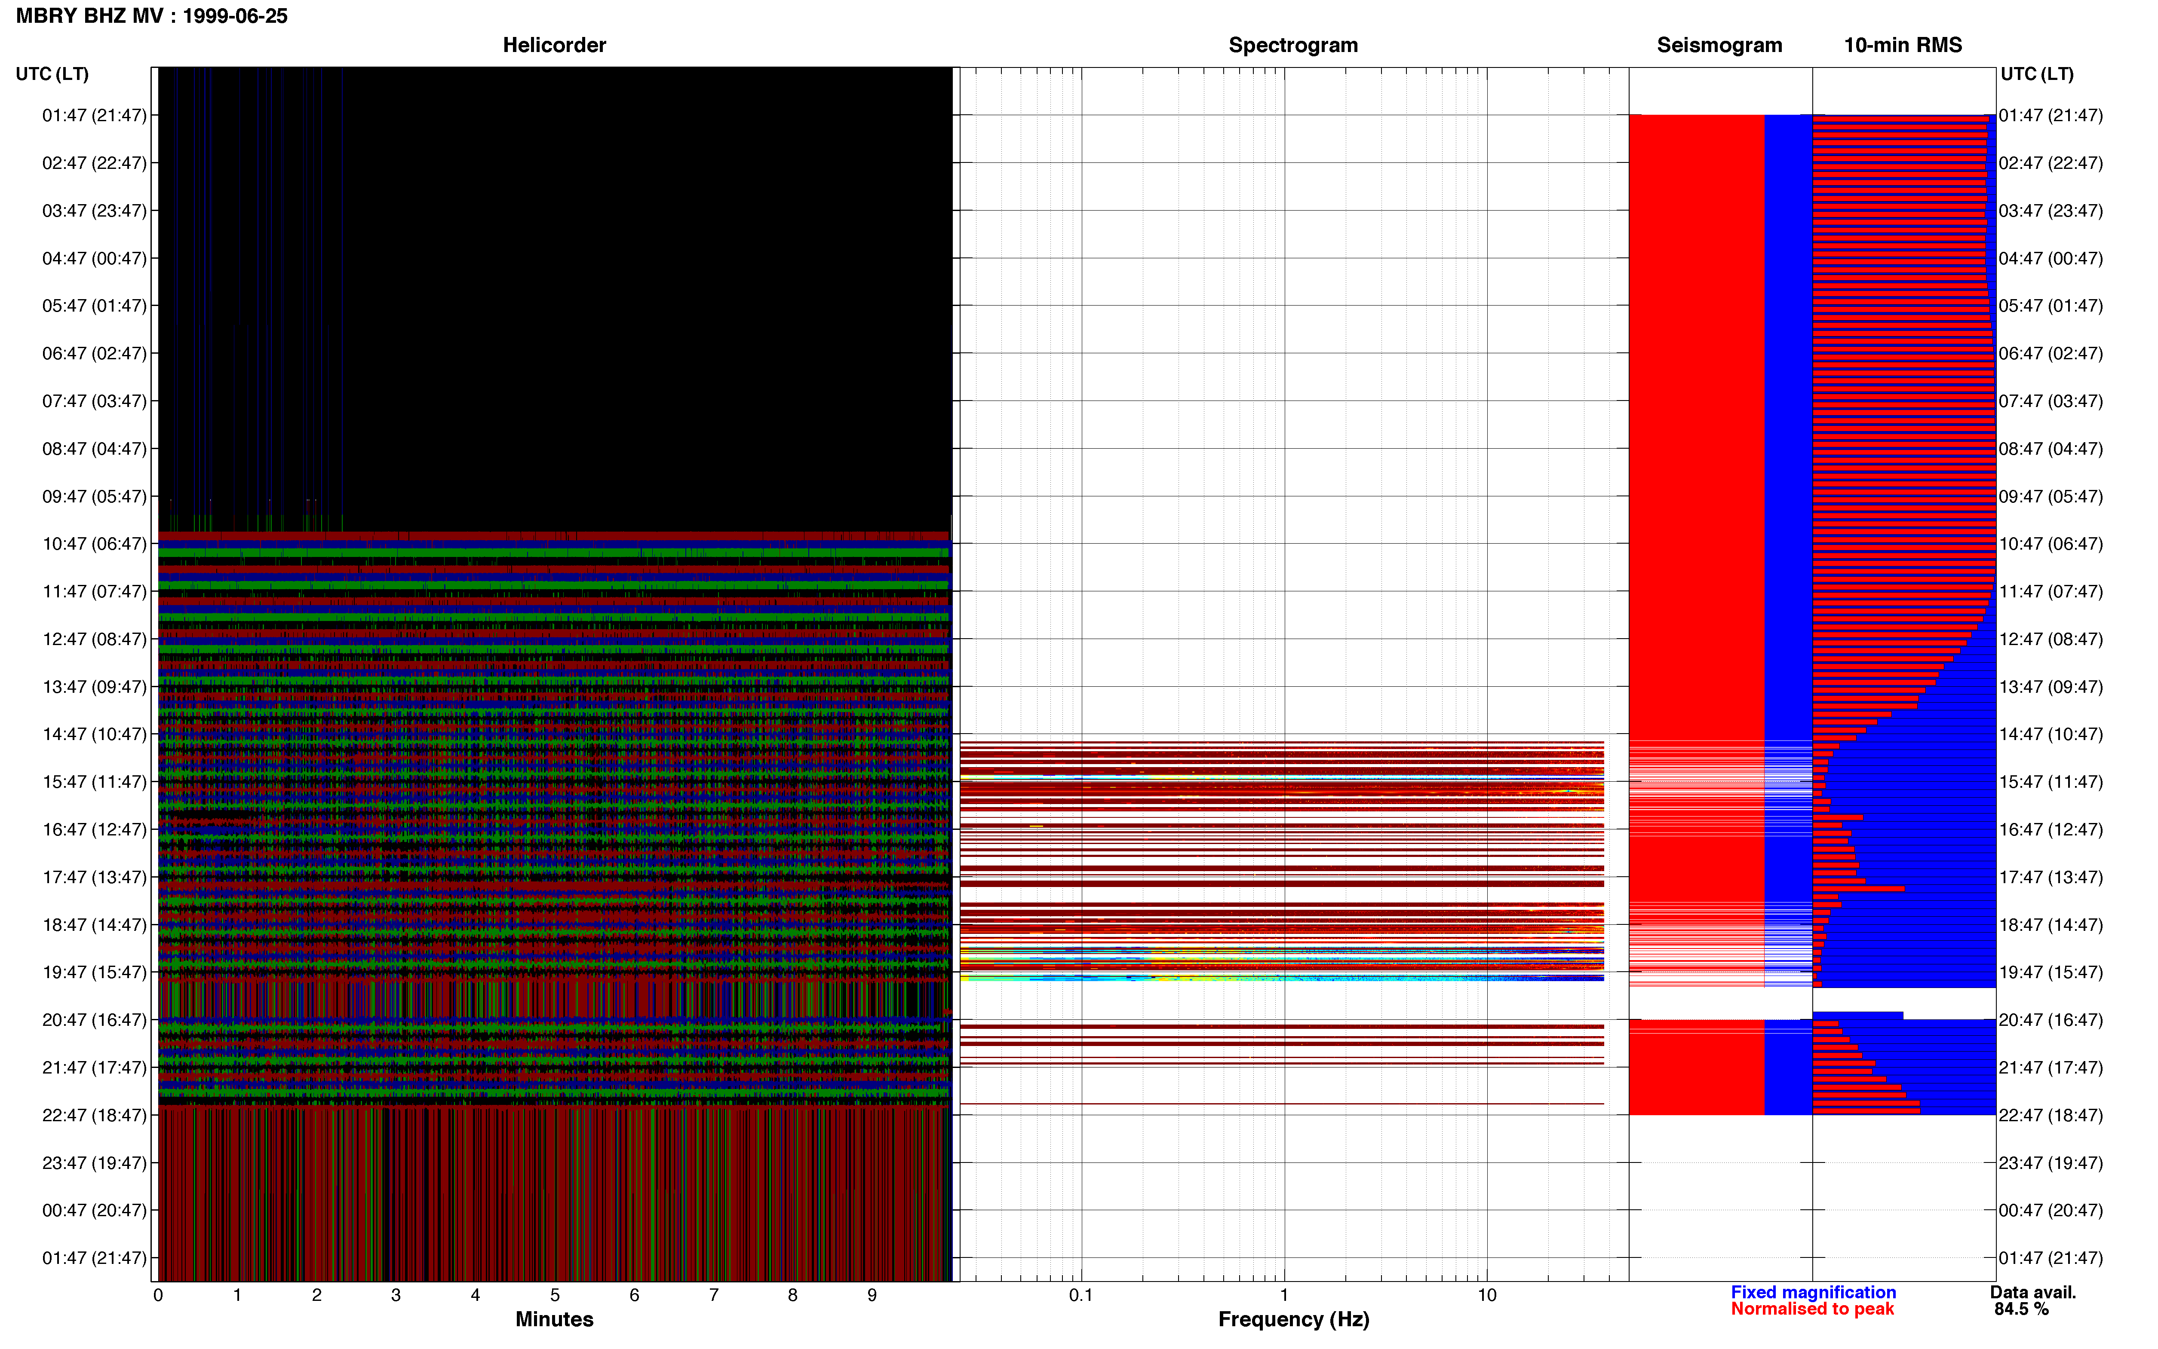This screenshot has height=1349, width=2158.
Task: Select the Seismogram panel heading
Action: [1719, 46]
